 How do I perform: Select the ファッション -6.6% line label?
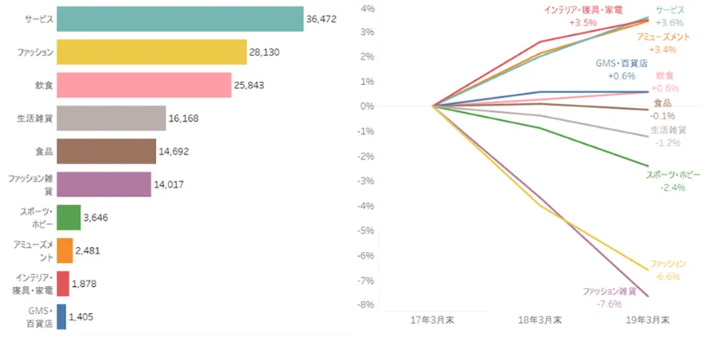(x=667, y=270)
